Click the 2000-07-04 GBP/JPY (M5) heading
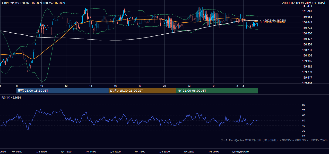Viewport: 329px width, 154px height. pos(304,3)
